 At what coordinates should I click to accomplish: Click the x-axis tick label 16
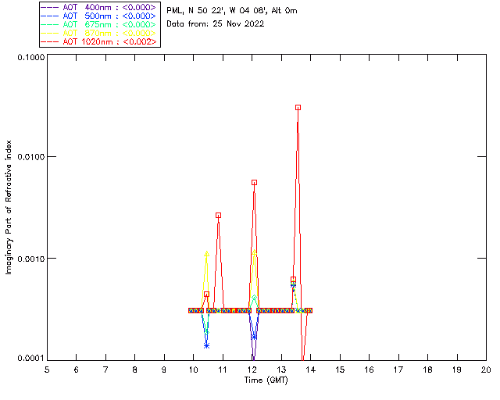click(x=370, y=370)
